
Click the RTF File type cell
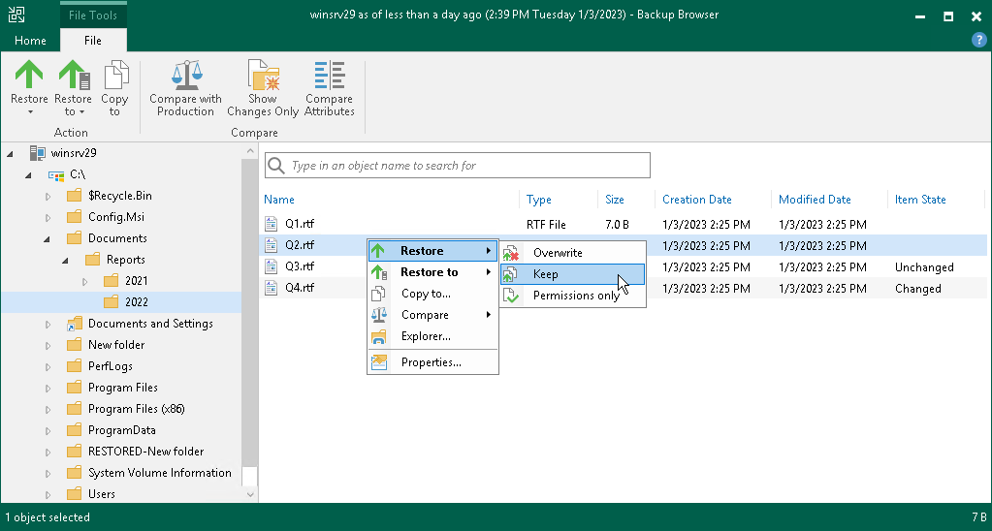546,225
